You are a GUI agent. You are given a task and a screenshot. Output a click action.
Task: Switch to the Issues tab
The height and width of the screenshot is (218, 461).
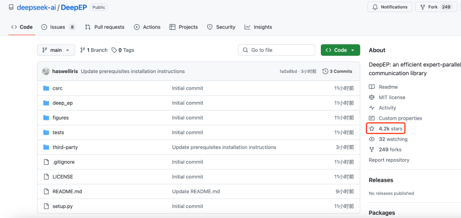(x=58, y=27)
